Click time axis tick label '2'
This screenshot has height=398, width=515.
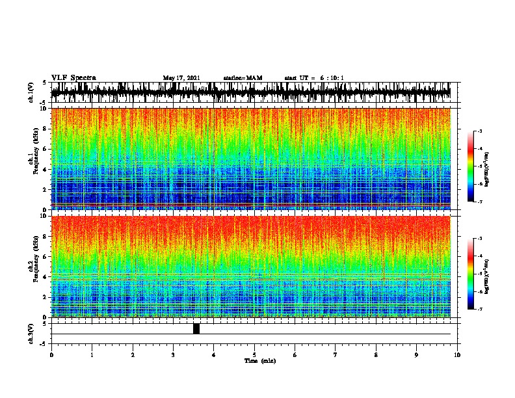tap(133, 355)
